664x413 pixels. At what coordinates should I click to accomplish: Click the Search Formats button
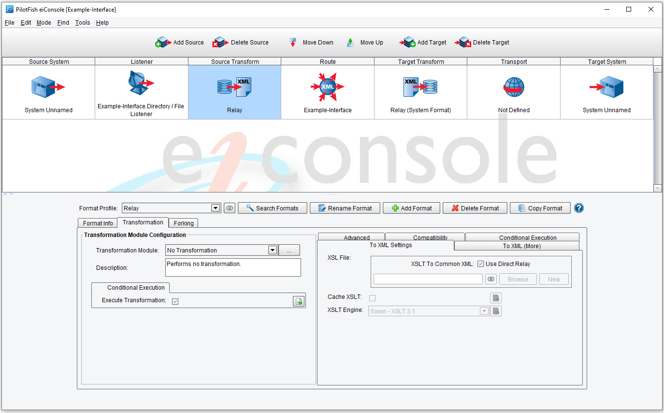click(x=272, y=208)
